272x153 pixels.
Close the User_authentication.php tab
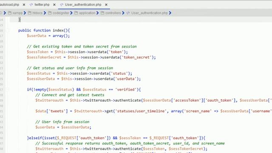coord(106,5)
